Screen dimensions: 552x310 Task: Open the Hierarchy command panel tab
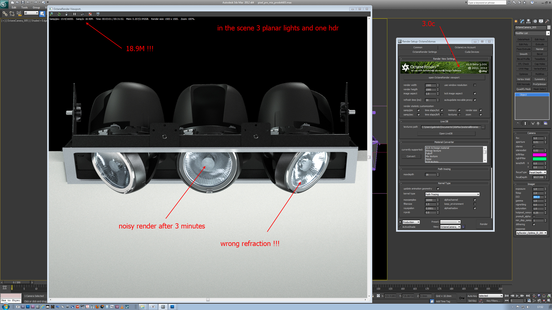click(529, 21)
